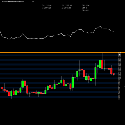
Task: Select the low price value L: 1075.60
Action: coord(66,8)
